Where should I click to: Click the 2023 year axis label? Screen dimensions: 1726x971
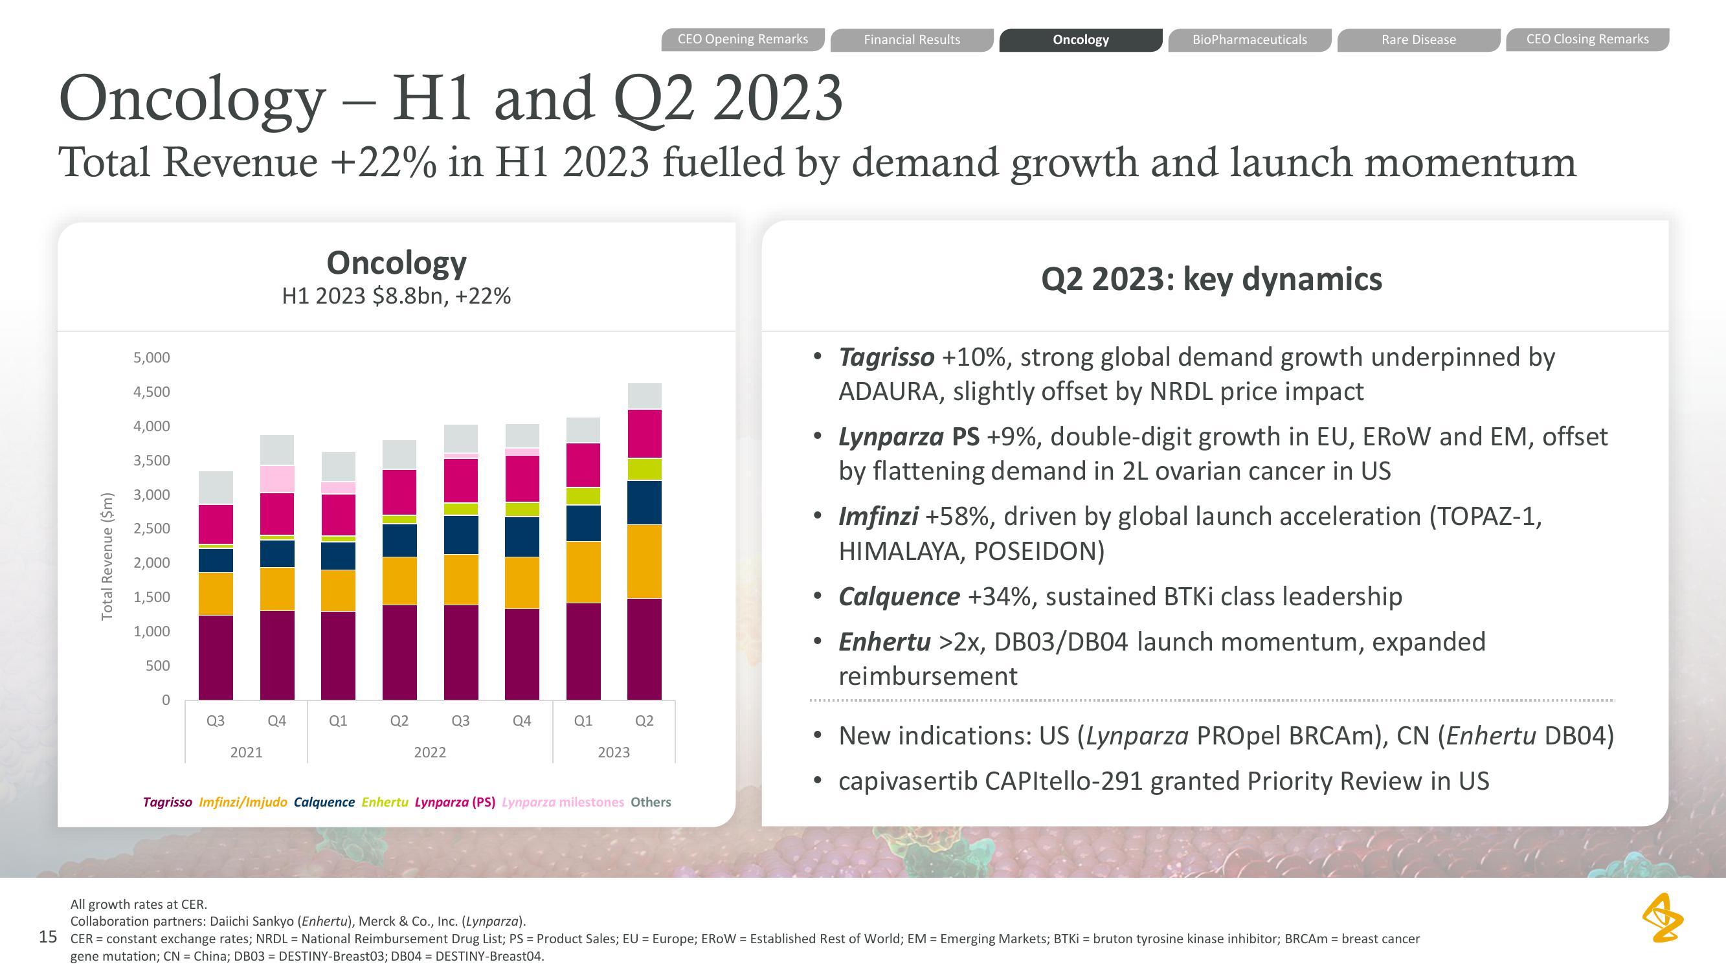(x=614, y=753)
